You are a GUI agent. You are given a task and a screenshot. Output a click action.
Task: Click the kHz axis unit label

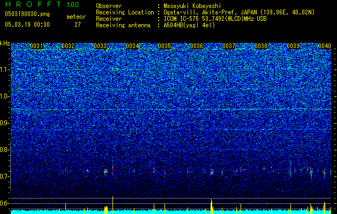tap(5, 43)
